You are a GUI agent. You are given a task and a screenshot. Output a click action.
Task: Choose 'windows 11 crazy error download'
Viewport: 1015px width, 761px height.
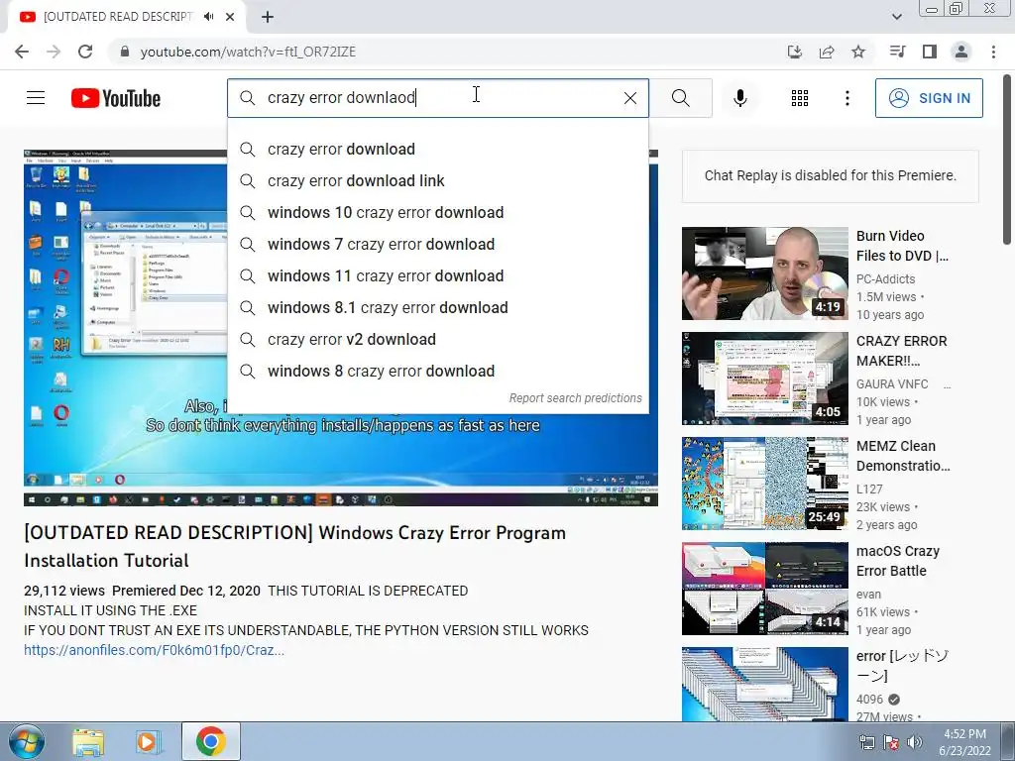tap(437, 275)
